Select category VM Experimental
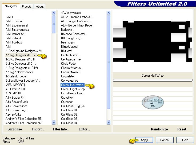 tap(17, 25)
